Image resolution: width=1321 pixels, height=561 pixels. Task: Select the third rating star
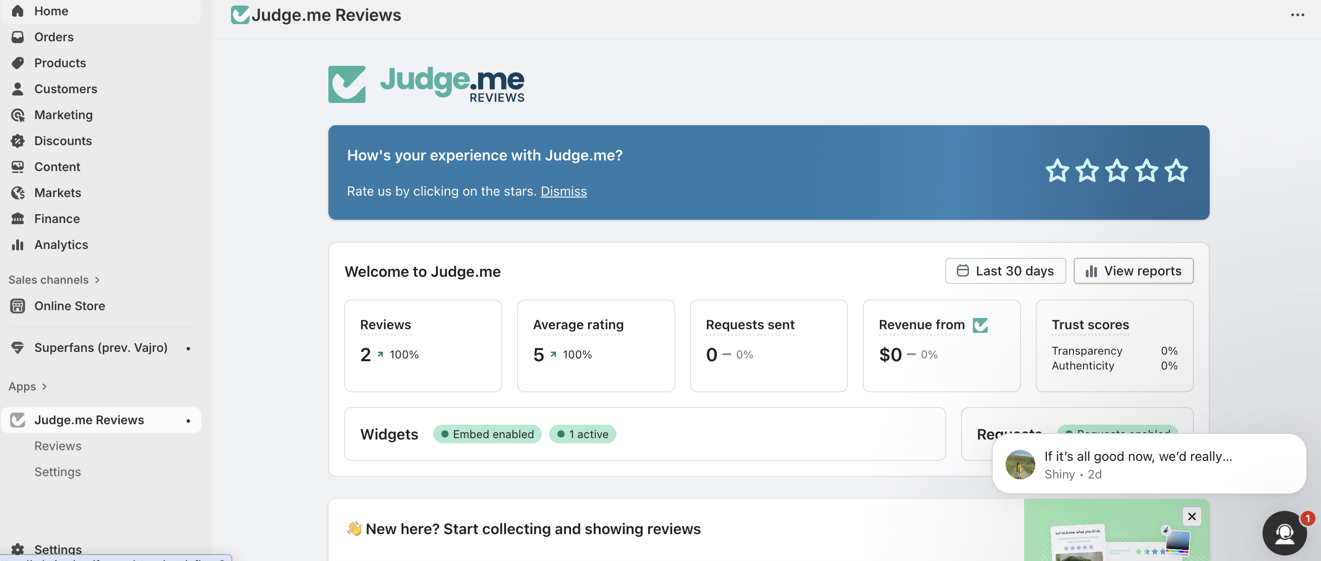(x=1116, y=171)
